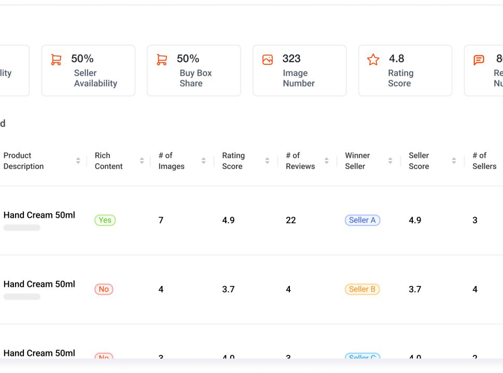Open the 323 Image Number card
503x373 pixels.
tap(300, 70)
